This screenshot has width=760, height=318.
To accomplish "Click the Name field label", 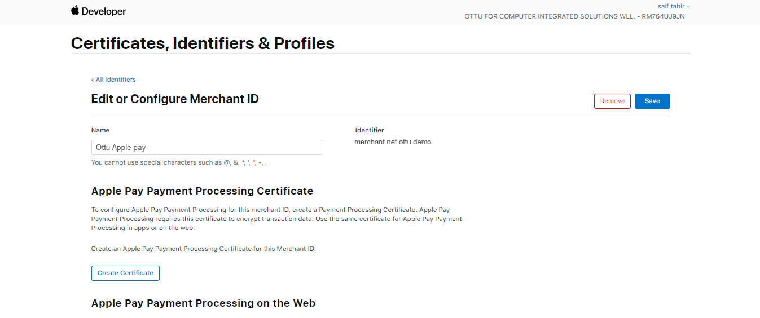I will click(100, 130).
